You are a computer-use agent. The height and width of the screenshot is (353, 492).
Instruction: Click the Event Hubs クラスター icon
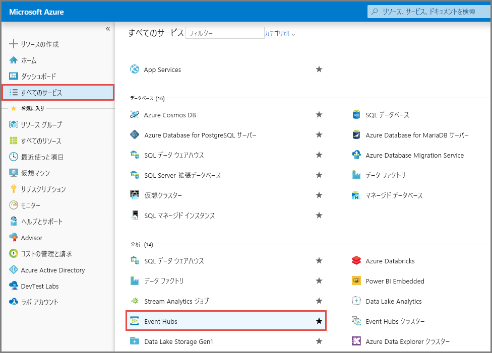pyautogui.click(x=356, y=321)
